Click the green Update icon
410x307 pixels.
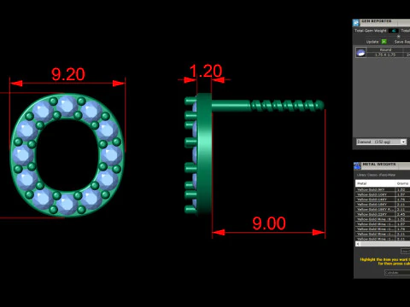[x=384, y=42]
